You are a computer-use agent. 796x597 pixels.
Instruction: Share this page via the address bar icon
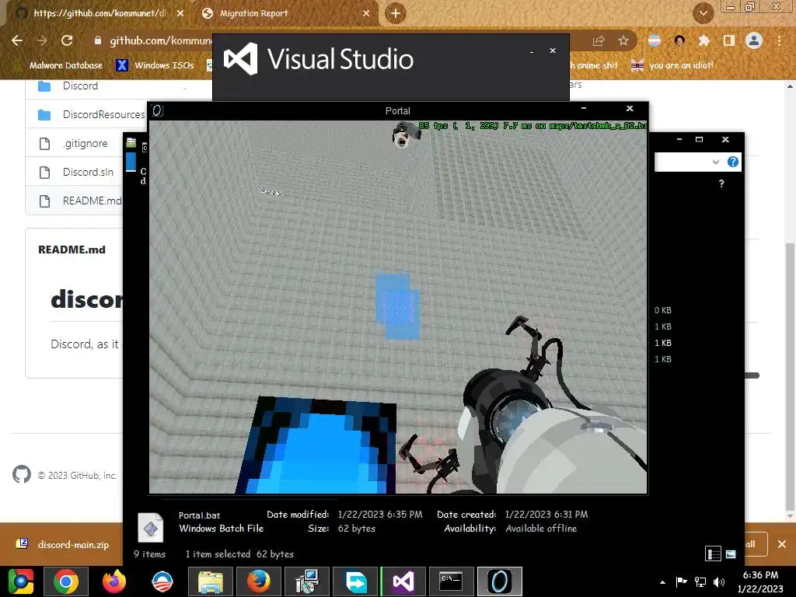click(x=599, y=41)
